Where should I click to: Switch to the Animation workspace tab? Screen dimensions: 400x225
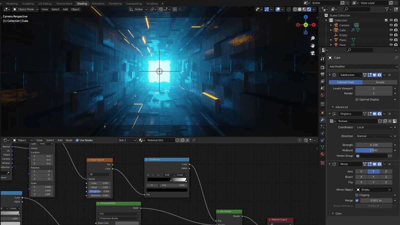pyautogui.click(x=98, y=4)
